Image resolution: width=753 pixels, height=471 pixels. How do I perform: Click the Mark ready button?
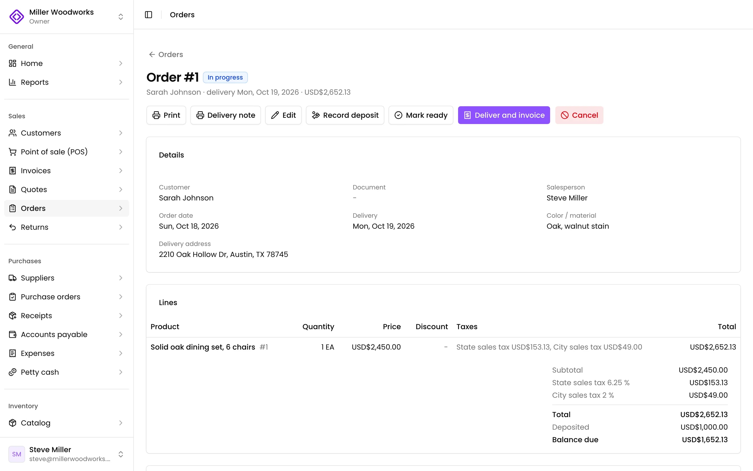point(421,115)
